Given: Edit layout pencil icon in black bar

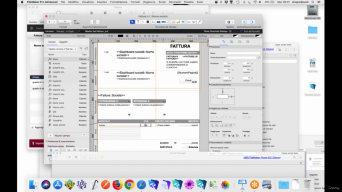Looking at the screenshot, I should (79, 31).
